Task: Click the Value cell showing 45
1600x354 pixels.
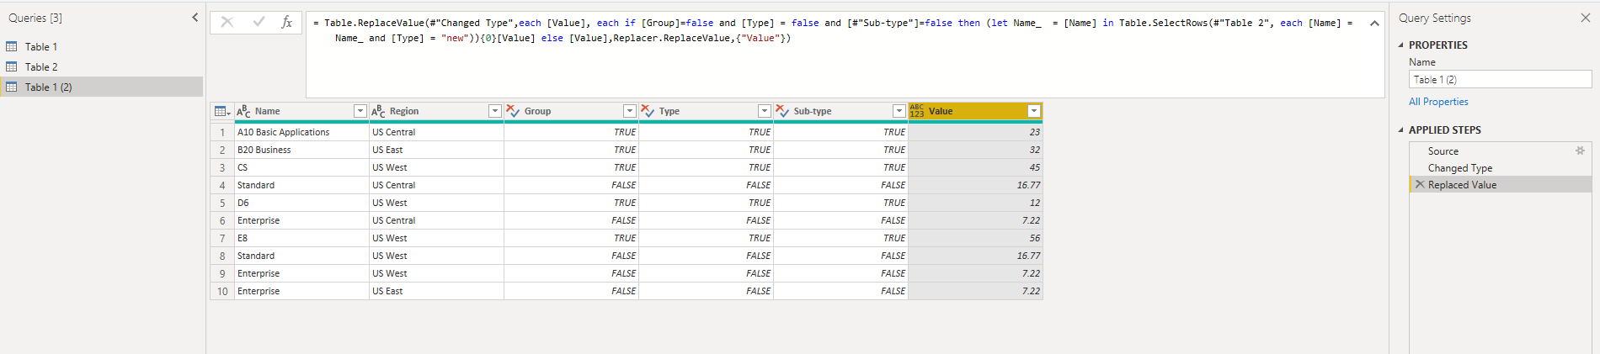Action: point(975,167)
